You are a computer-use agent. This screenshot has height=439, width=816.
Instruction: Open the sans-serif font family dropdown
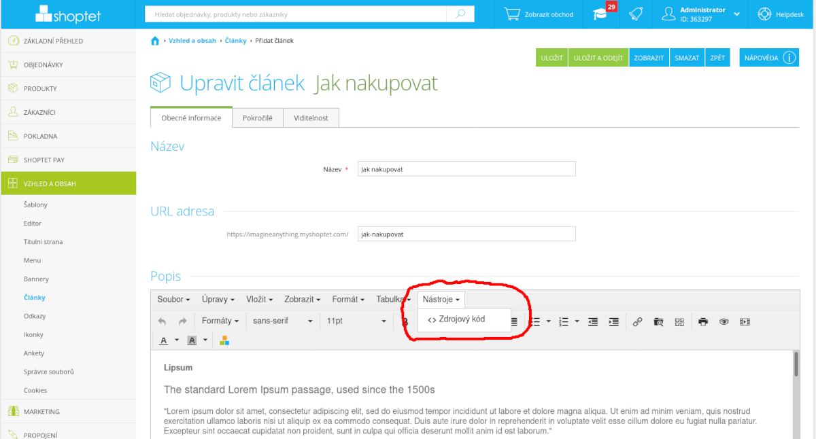283,321
